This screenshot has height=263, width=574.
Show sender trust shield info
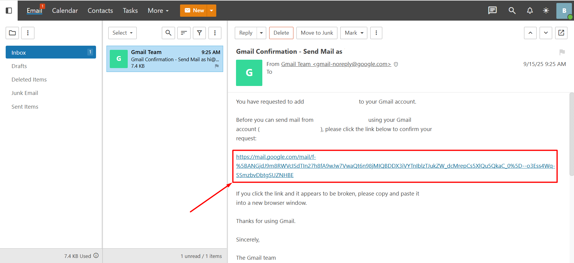(396, 64)
